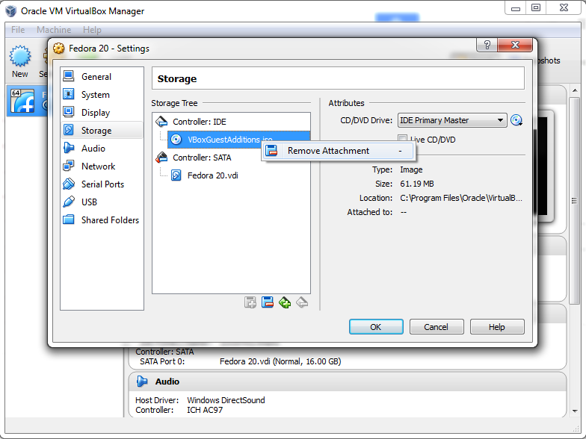Click the Type value Image
Image resolution: width=586 pixels, height=439 pixels.
click(411, 169)
